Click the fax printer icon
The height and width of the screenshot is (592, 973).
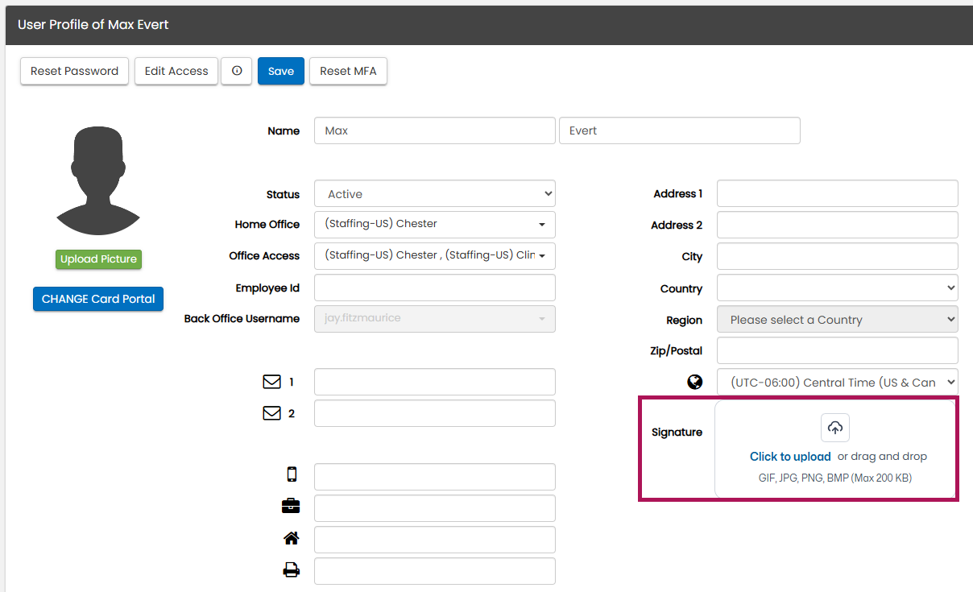[x=292, y=569]
